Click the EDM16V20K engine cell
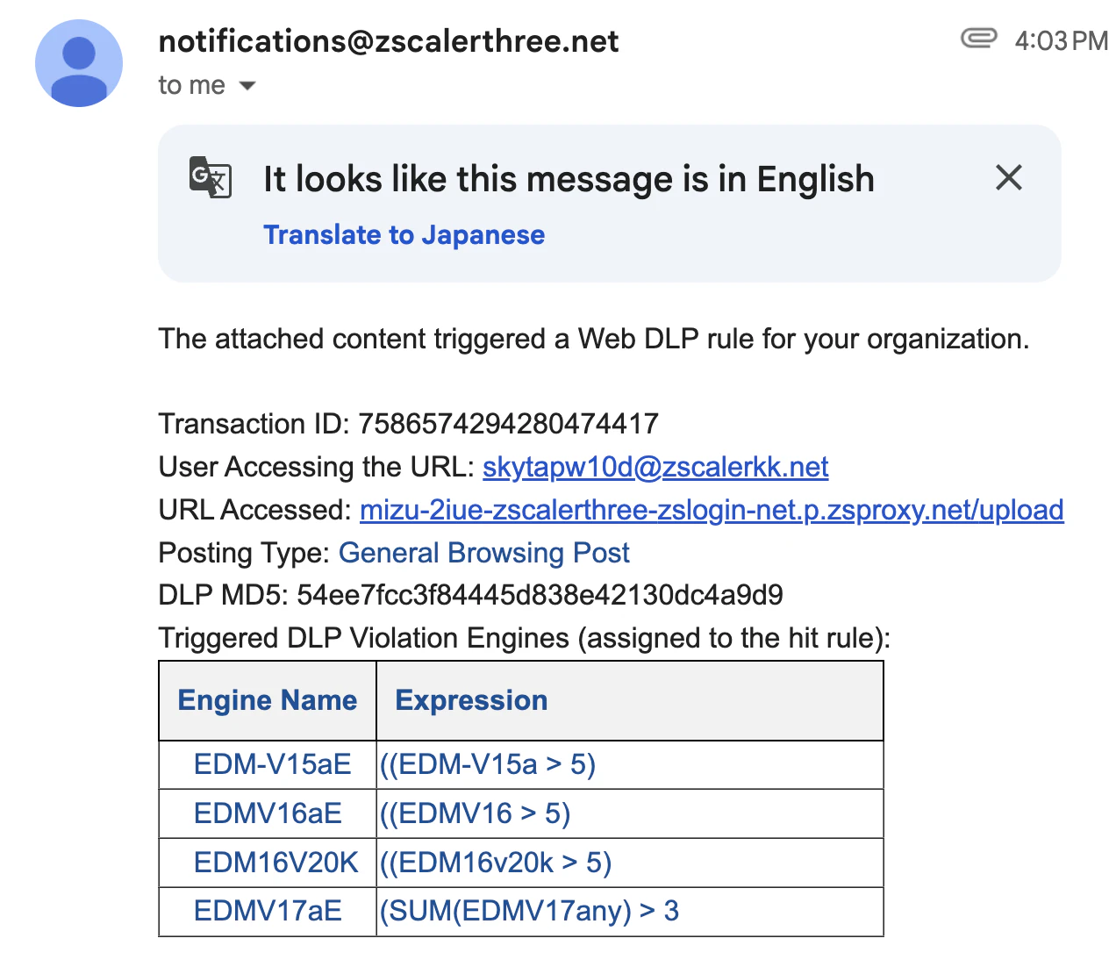The image size is (1109, 967). pyautogui.click(x=268, y=863)
